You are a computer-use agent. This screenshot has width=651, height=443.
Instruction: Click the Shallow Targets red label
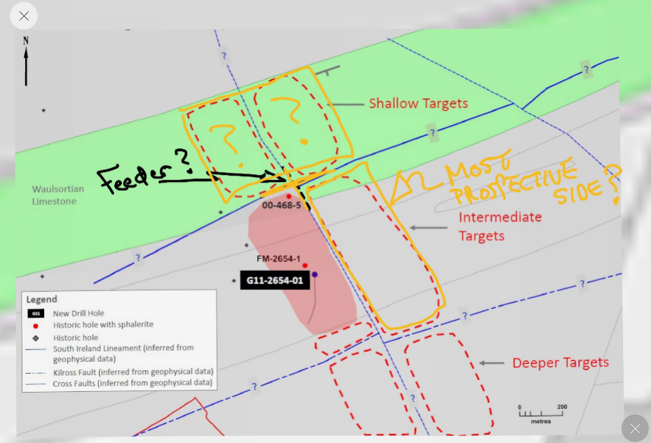point(418,104)
